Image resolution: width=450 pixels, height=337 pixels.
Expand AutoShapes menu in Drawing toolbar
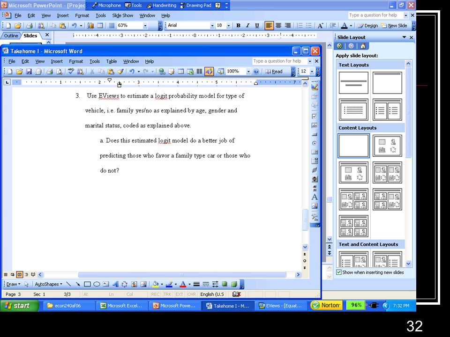(48, 284)
